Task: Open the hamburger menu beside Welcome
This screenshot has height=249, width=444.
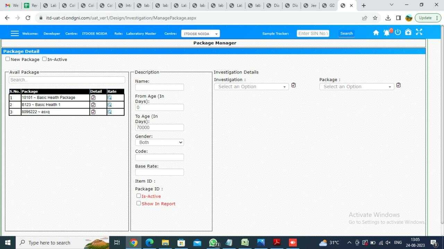Action: 15,33
